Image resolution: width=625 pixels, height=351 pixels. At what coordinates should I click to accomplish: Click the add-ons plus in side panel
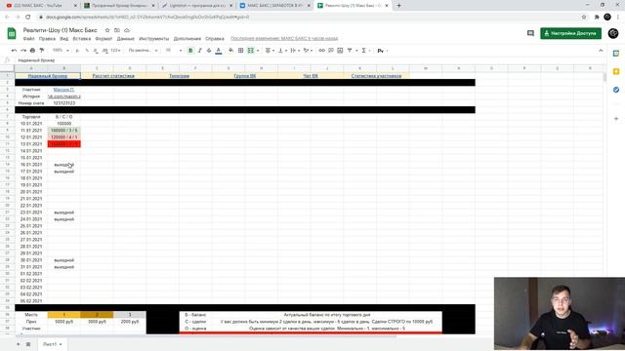[x=616, y=119]
